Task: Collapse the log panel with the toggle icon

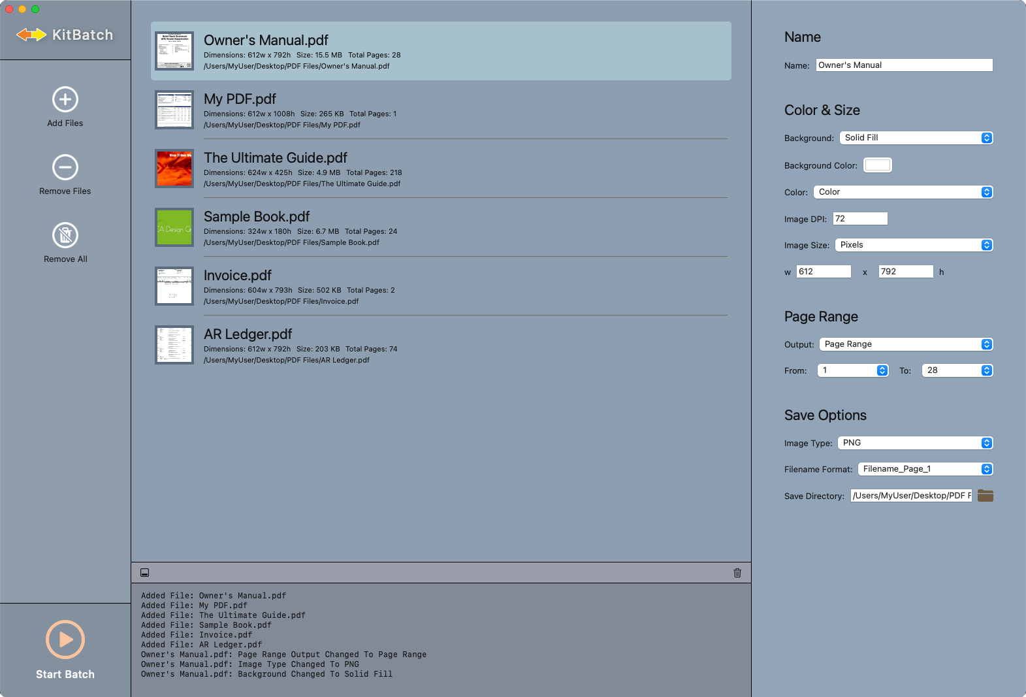Action: (x=145, y=573)
